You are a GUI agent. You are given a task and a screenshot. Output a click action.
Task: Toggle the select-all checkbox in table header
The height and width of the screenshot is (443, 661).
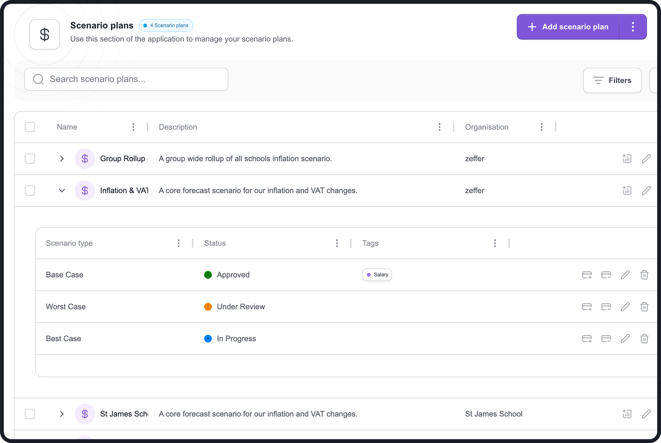(x=30, y=127)
